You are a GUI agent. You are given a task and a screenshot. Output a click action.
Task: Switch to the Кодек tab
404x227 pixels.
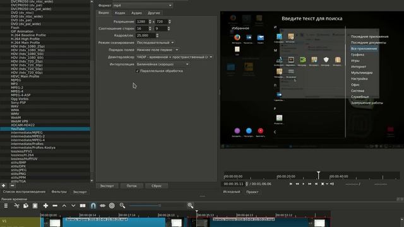(x=120, y=13)
